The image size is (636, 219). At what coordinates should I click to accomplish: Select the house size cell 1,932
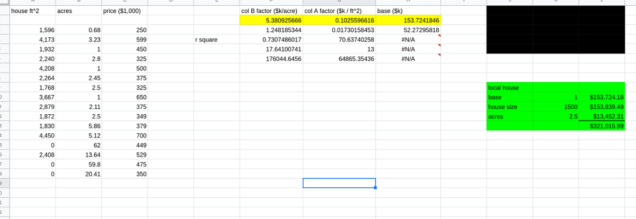[x=32, y=49]
